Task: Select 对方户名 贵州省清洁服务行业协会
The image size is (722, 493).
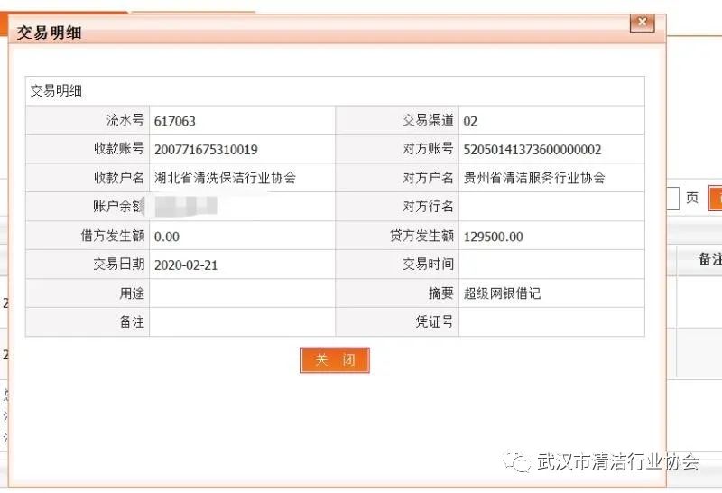Action: click(534, 178)
